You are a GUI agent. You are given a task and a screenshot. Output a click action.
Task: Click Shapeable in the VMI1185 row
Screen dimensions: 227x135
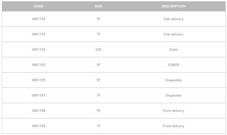(173, 80)
